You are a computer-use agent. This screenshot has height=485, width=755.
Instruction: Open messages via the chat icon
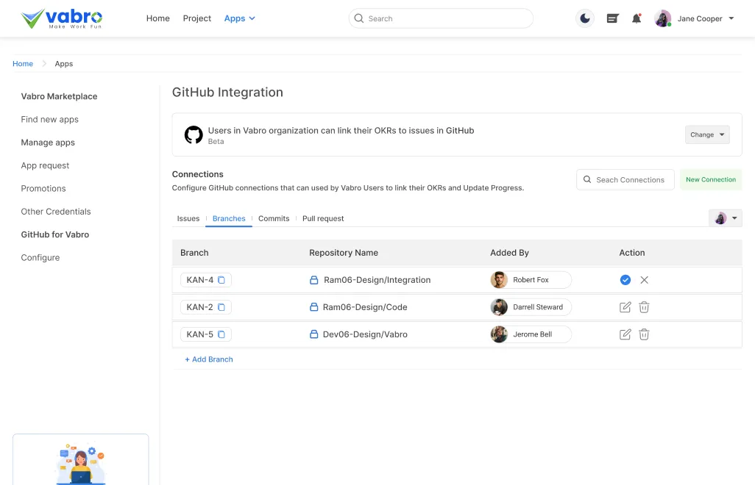coord(612,18)
